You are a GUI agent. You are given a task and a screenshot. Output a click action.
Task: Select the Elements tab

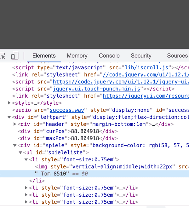[x=44, y=56]
